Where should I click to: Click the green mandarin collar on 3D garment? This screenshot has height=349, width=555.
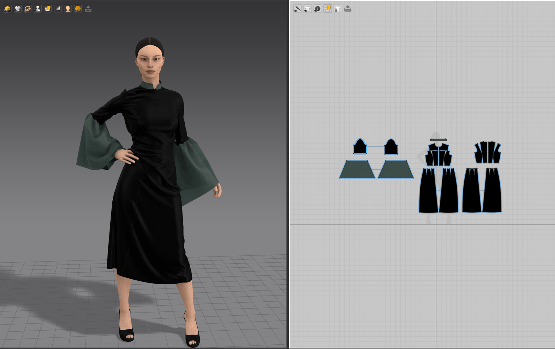click(151, 86)
